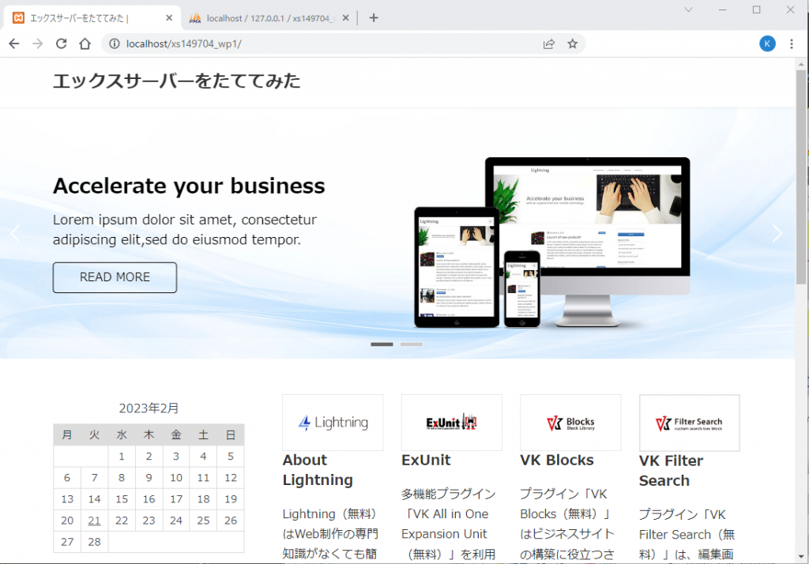Go to next slide arrow
Viewport: 809px width, 564px height.
[x=777, y=233]
